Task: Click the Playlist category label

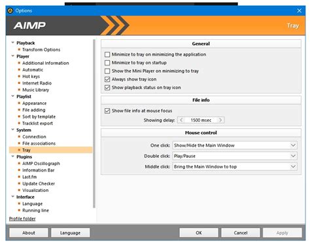Action: click(x=24, y=96)
